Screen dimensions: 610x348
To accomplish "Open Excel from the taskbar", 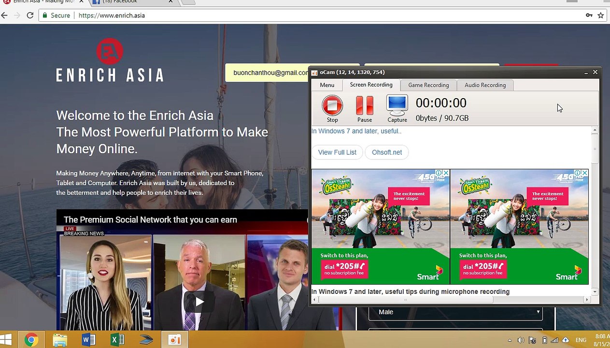I will [x=117, y=340].
